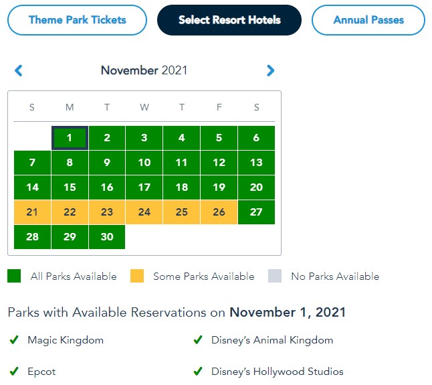Click the Magic Kingdom park name

click(x=66, y=340)
